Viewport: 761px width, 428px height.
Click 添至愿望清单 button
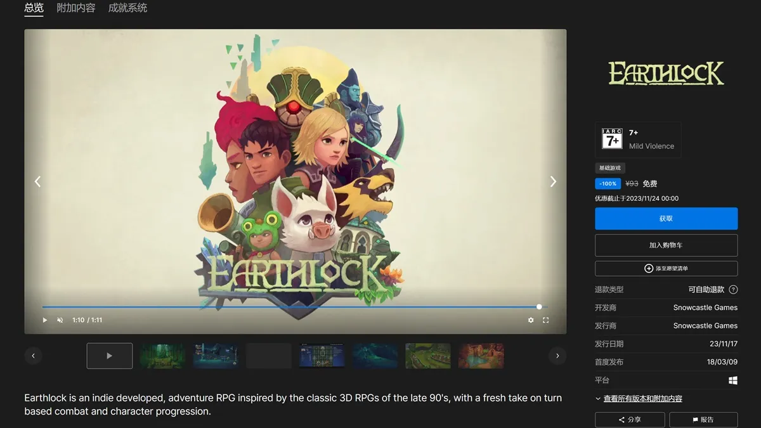[666, 268]
